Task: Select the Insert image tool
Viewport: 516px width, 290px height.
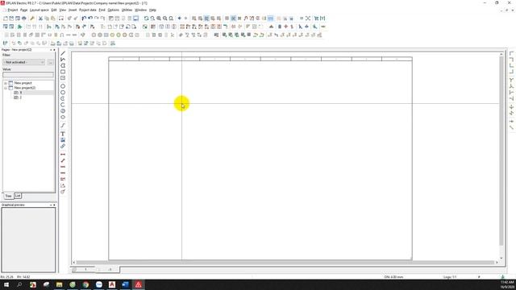Action: pyautogui.click(x=63, y=140)
